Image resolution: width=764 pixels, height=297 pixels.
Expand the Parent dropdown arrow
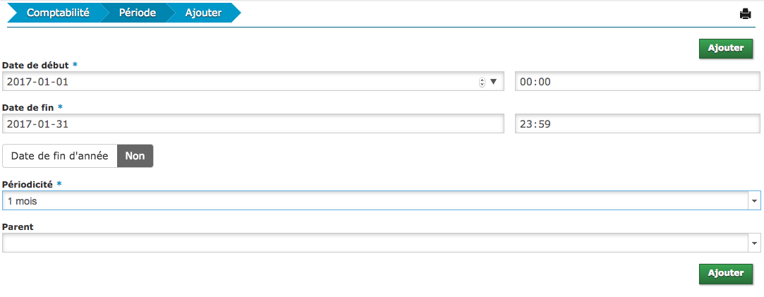tap(754, 243)
